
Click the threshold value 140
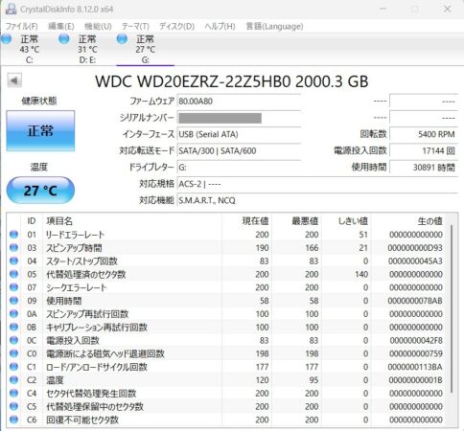click(x=361, y=274)
